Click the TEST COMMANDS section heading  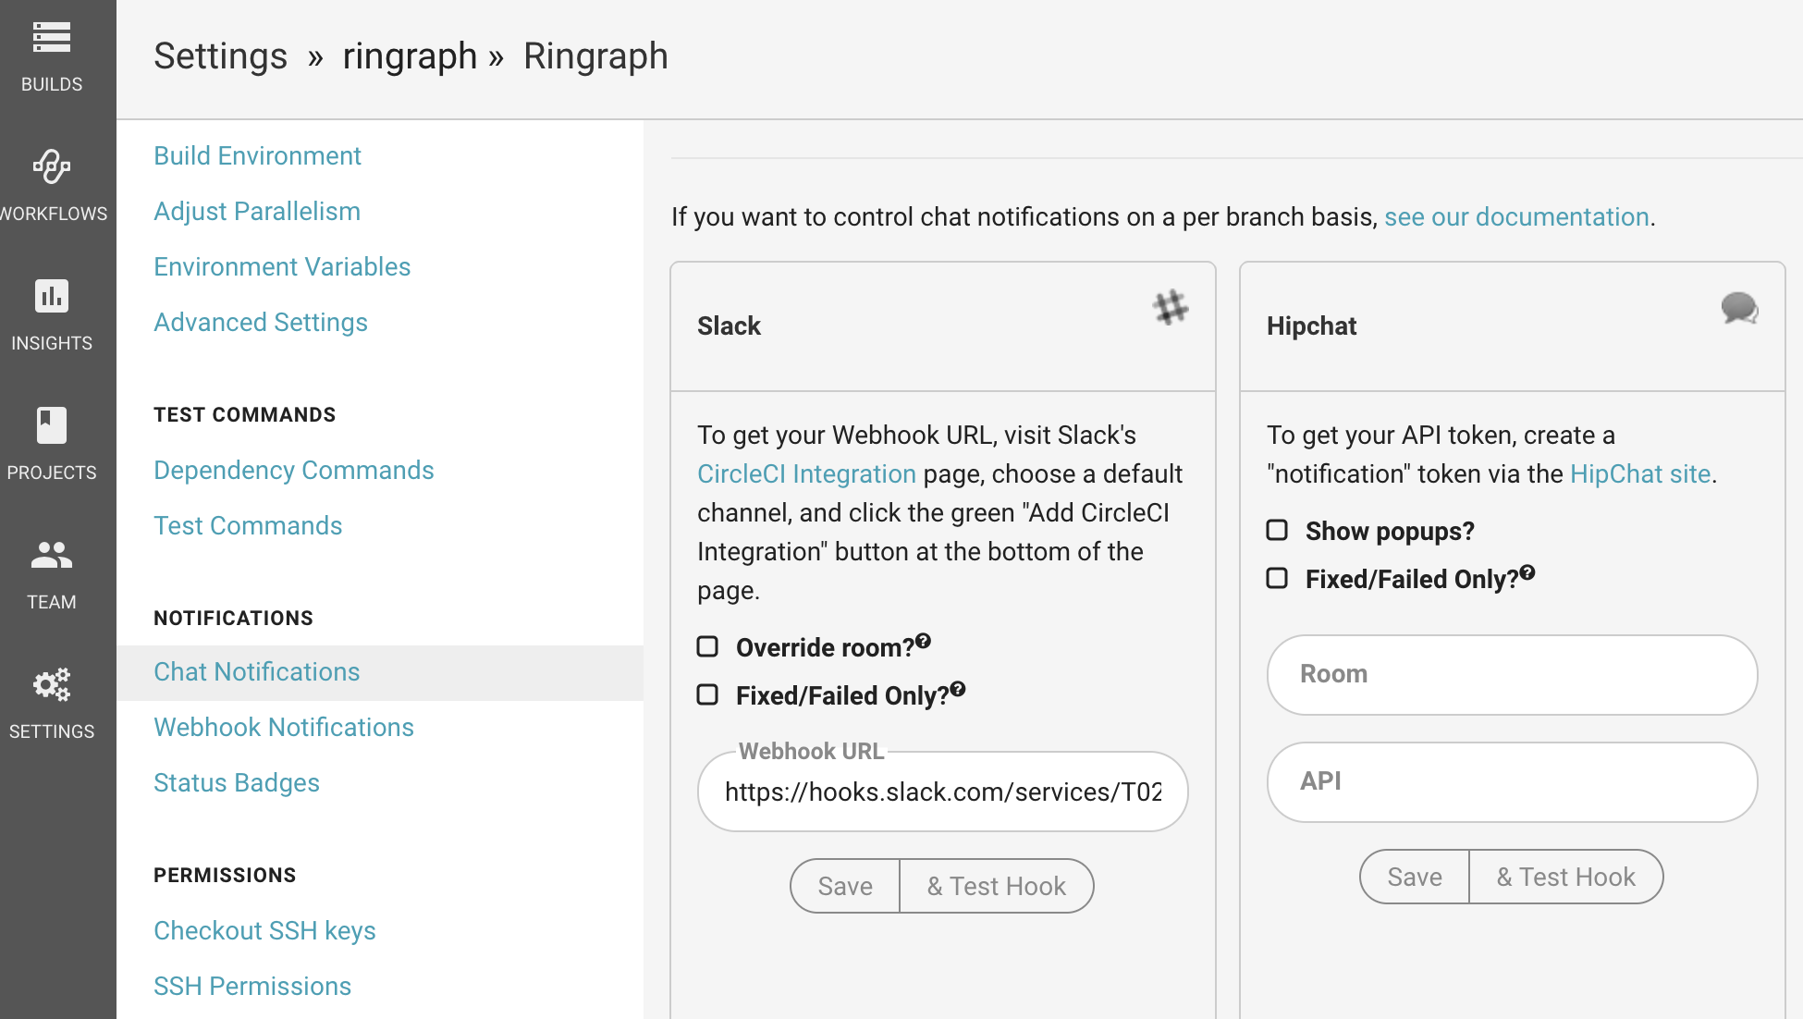pos(244,414)
